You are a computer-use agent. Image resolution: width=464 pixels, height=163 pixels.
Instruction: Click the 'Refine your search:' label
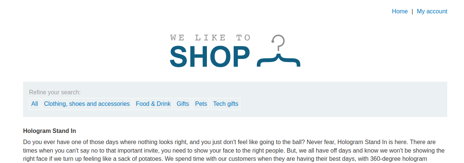click(55, 92)
